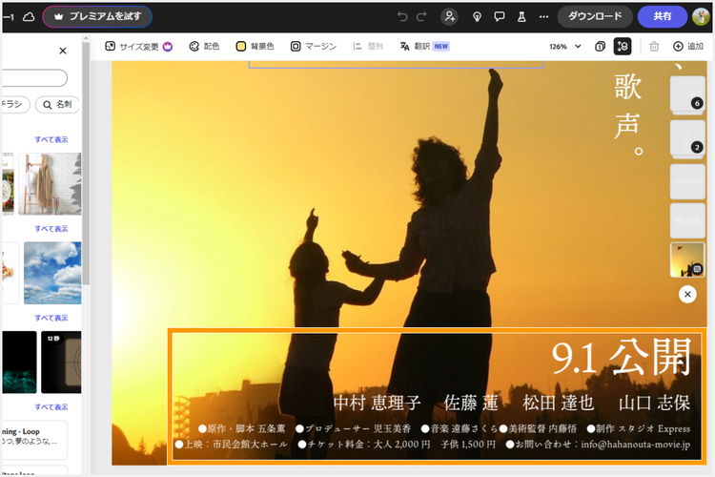
Task: Close the left templates panel
Action: (63, 51)
